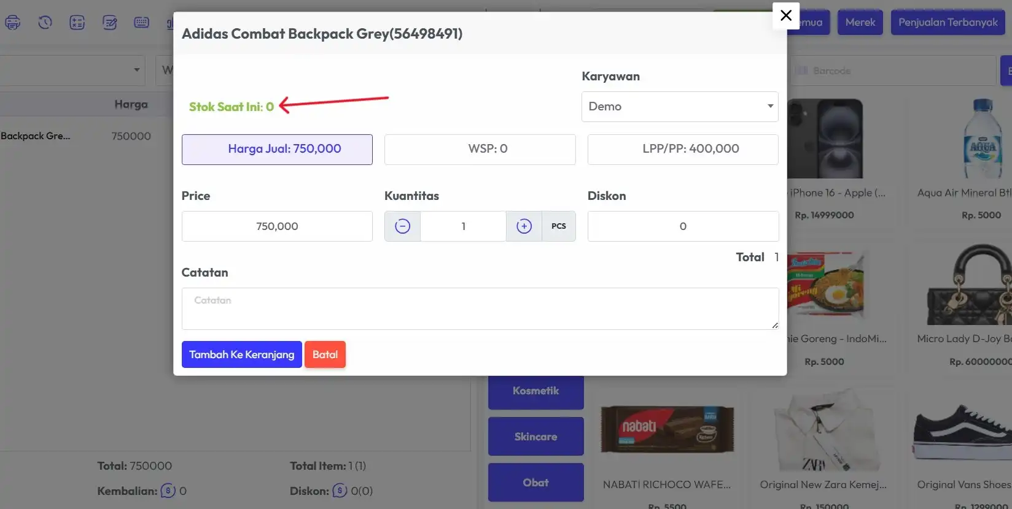This screenshot has height=509, width=1012.
Task: Click the Diskon input field
Action: click(683, 226)
